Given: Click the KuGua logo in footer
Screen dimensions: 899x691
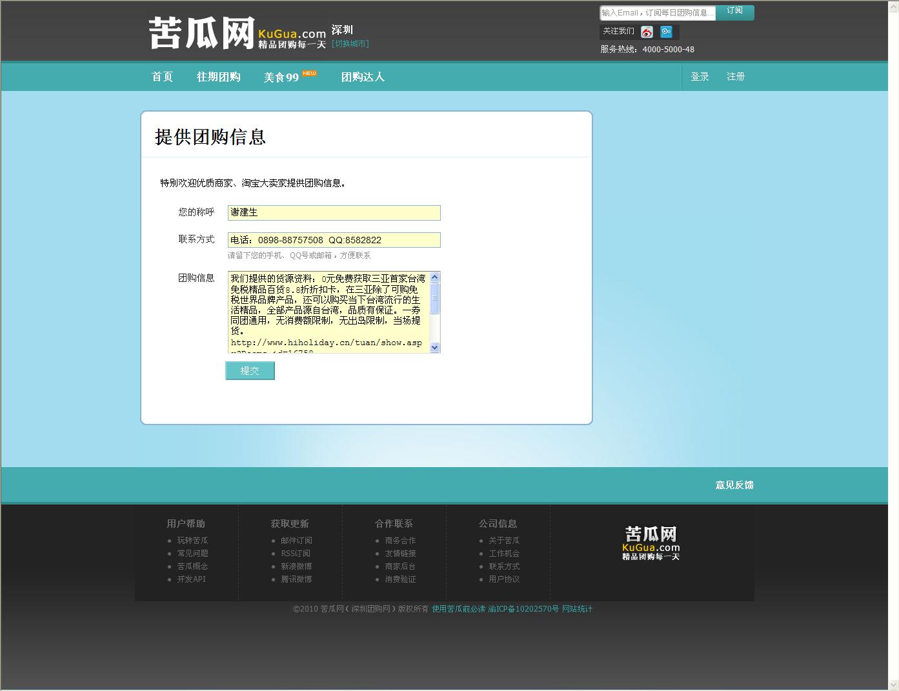Looking at the screenshot, I should pyautogui.click(x=651, y=543).
